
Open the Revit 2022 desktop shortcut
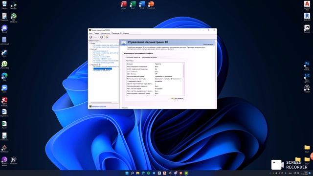point(307,17)
